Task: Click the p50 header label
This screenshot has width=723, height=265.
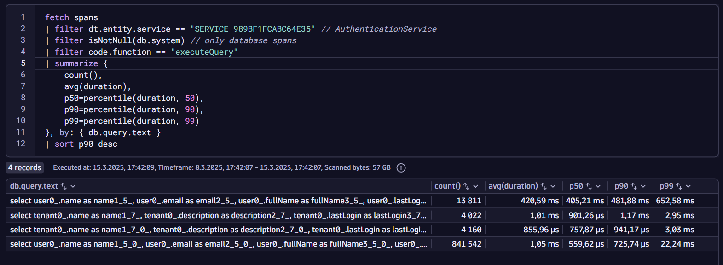Action: [576, 186]
